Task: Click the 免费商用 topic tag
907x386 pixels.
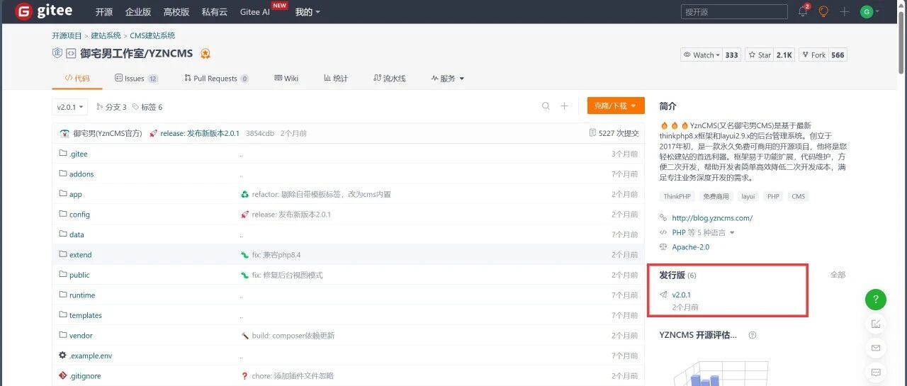Action: pyautogui.click(x=716, y=197)
